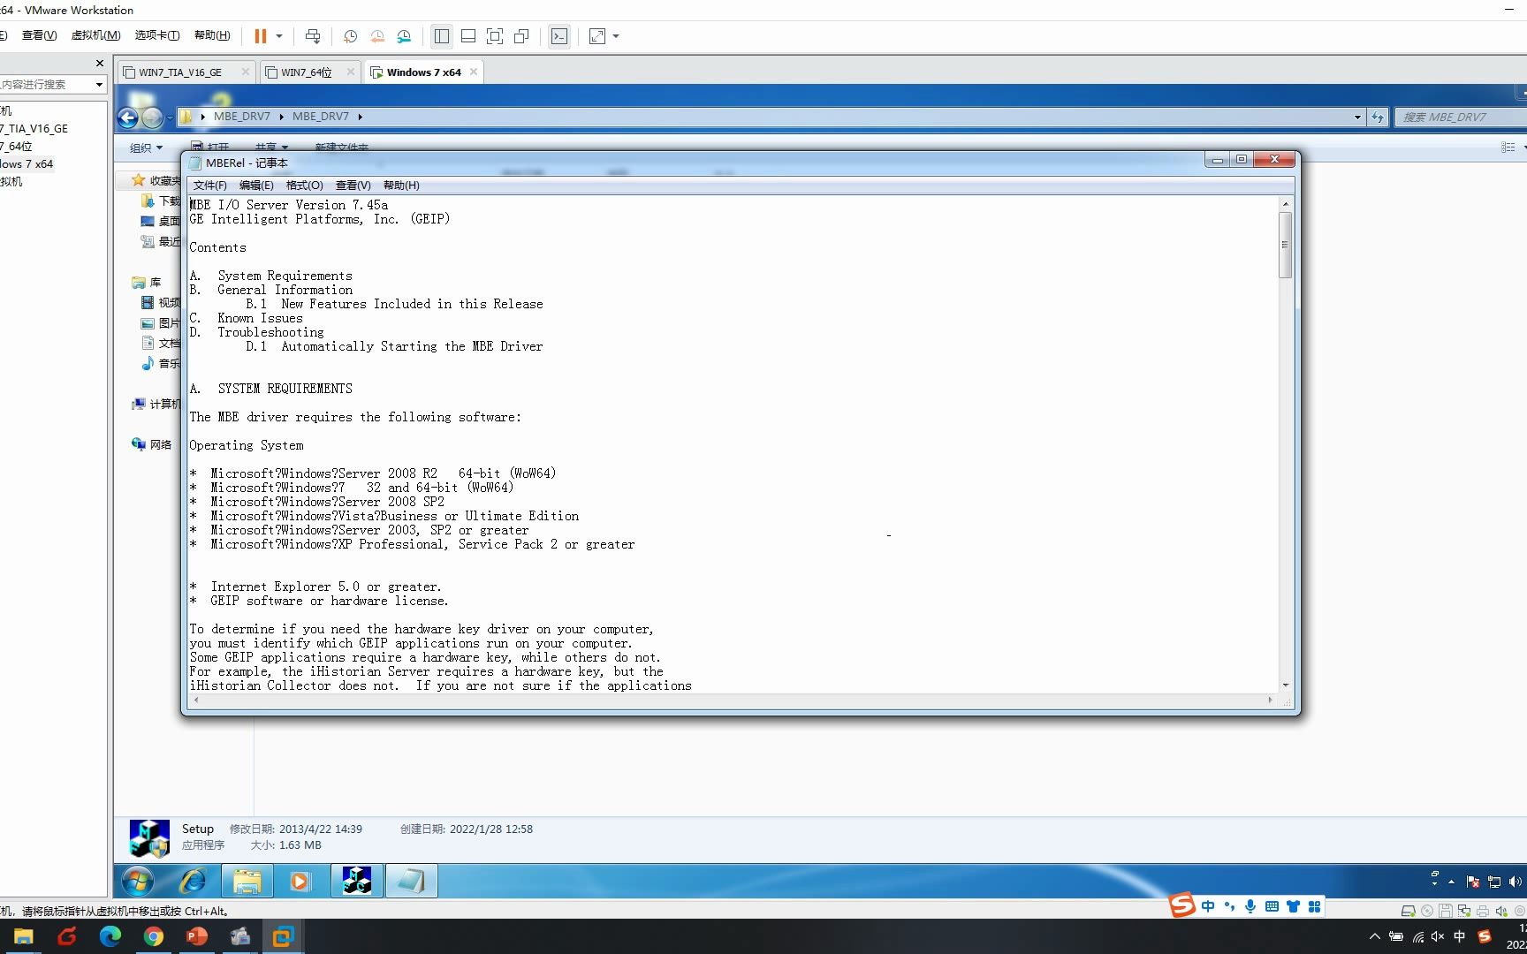The height and width of the screenshot is (954, 1527).
Task: Close the Windows 7 x64 tab
Action: pyautogui.click(x=474, y=72)
